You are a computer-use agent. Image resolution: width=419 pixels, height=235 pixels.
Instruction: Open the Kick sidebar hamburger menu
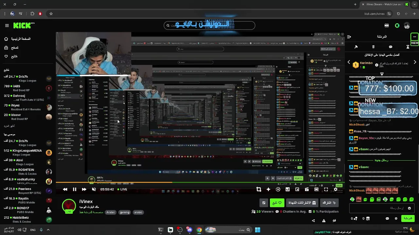pos(7,25)
